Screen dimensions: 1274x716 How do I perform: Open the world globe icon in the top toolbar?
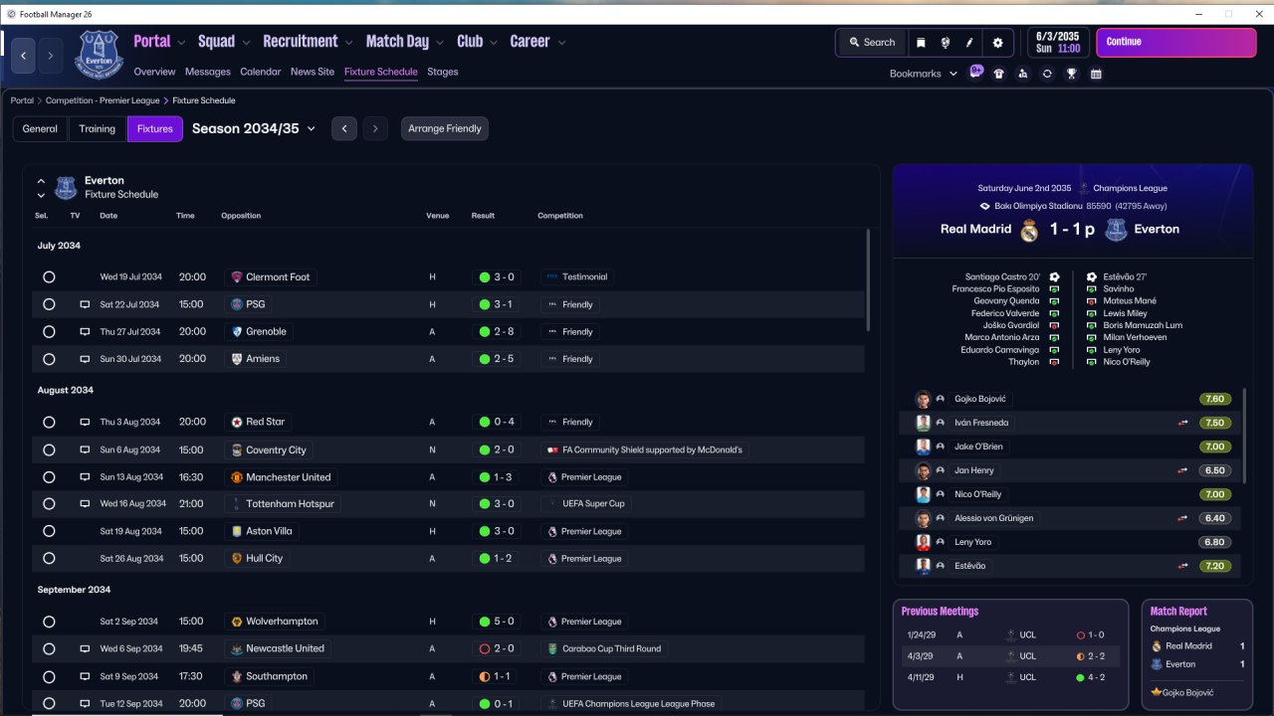945,43
